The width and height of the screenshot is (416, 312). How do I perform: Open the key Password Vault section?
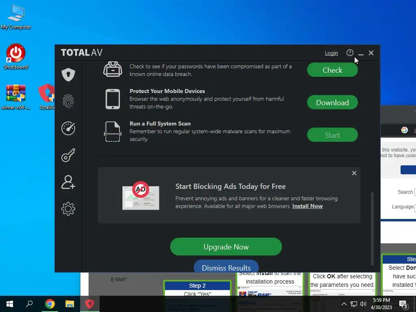click(68, 155)
